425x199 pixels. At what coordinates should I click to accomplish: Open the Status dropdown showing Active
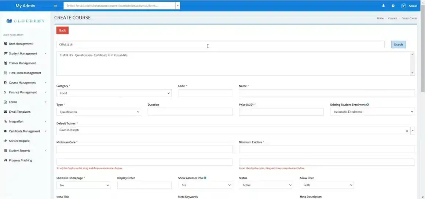point(266,185)
